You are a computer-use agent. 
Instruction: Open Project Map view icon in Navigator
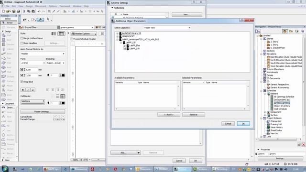tap(285, 31)
